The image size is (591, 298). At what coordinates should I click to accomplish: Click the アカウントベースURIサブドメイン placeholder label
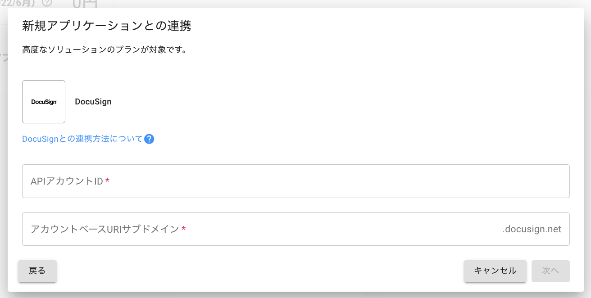[105, 229]
